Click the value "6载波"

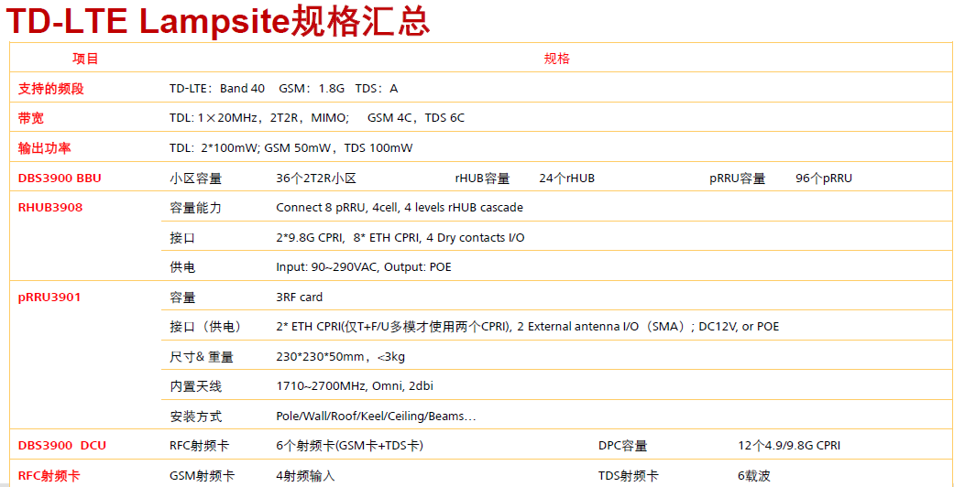click(x=754, y=476)
